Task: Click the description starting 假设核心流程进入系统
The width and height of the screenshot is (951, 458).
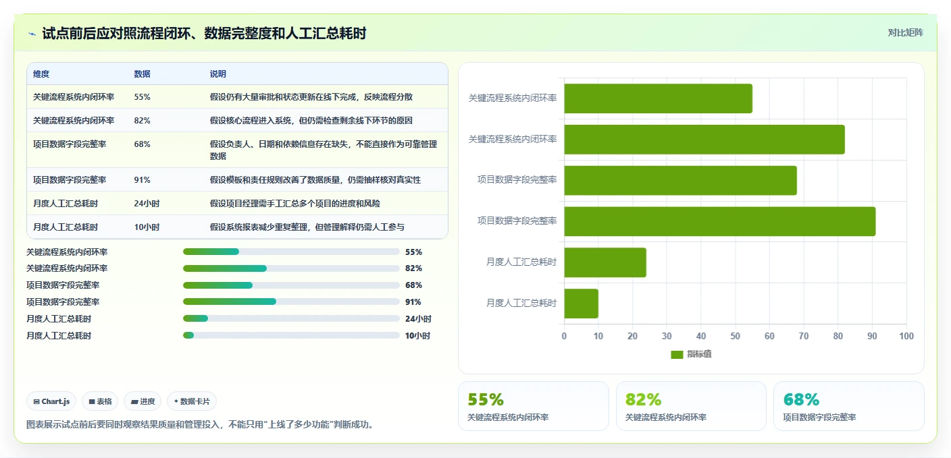Action: pos(311,121)
